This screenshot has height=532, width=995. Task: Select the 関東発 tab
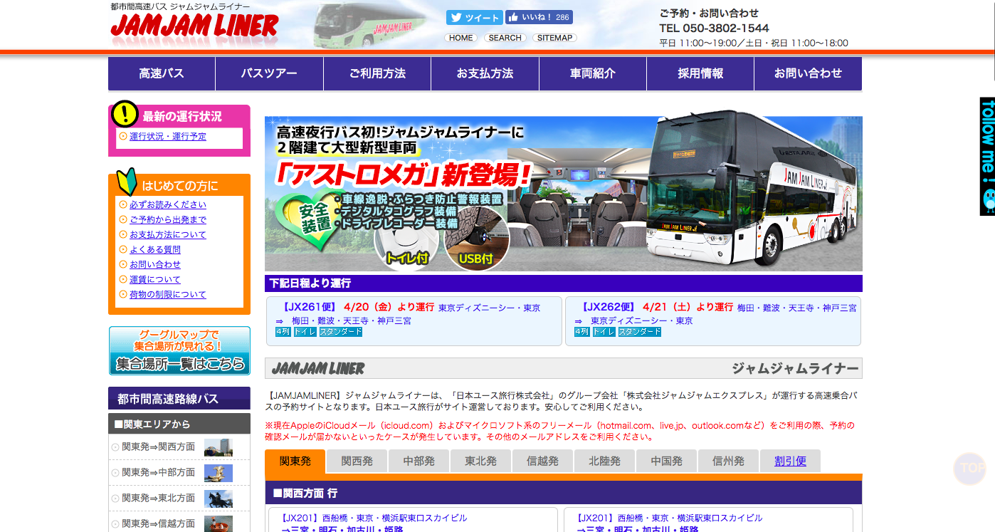click(295, 461)
